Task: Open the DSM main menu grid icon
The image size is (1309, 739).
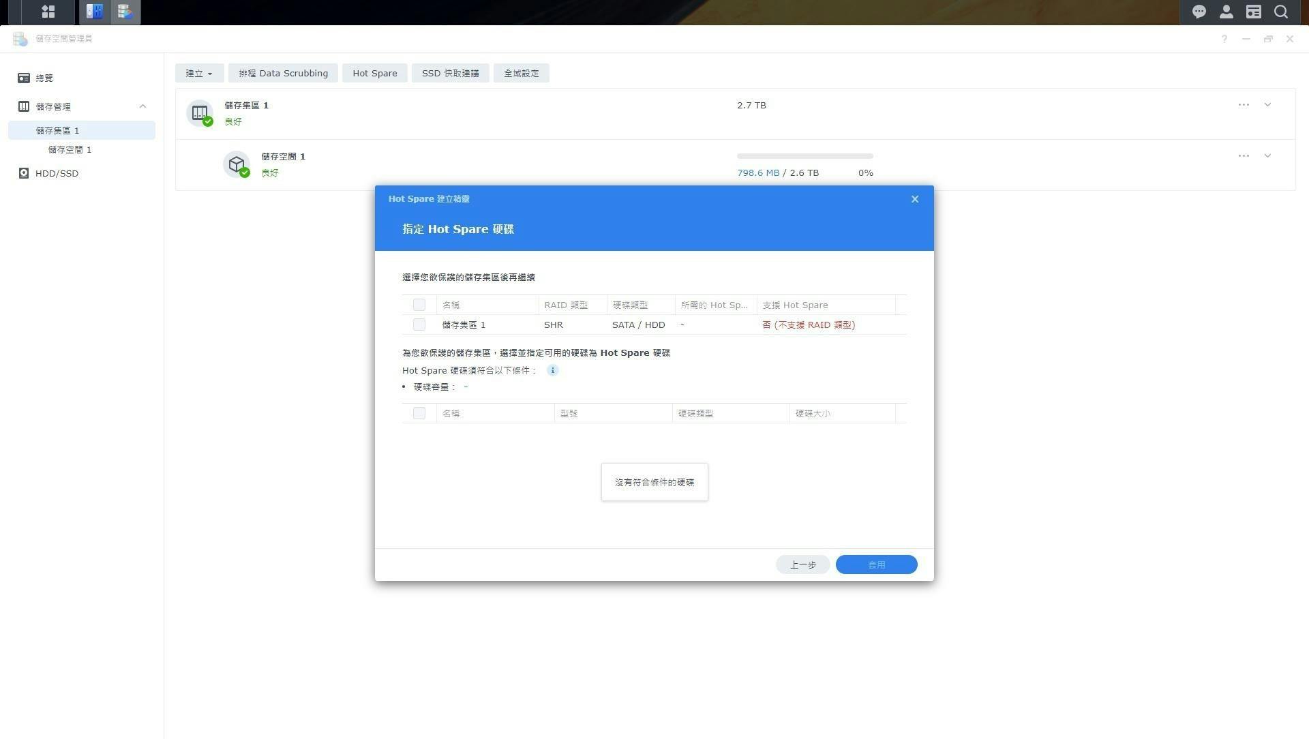Action: click(48, 12)
